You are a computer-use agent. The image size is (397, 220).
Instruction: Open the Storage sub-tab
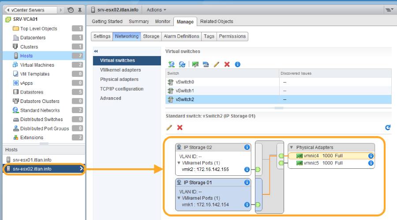[151, 36]
